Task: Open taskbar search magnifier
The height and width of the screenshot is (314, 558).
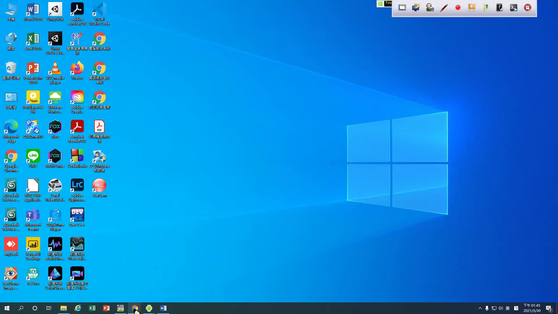Action: (21, 308)
